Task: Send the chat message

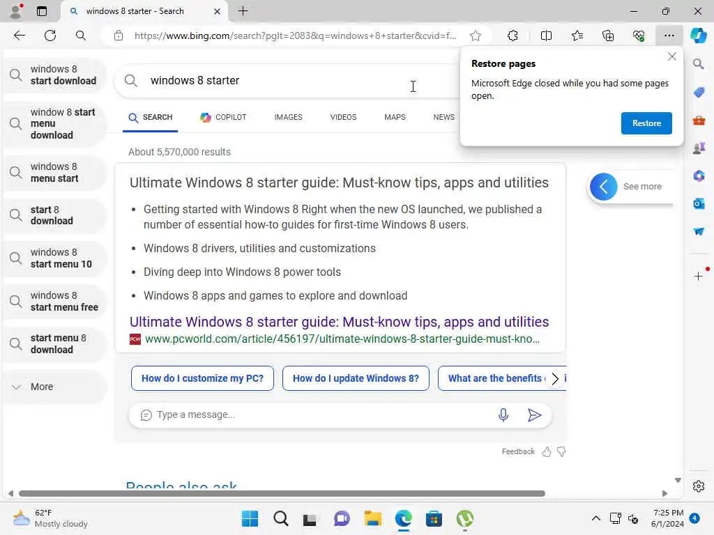Action: pos(534,415)
